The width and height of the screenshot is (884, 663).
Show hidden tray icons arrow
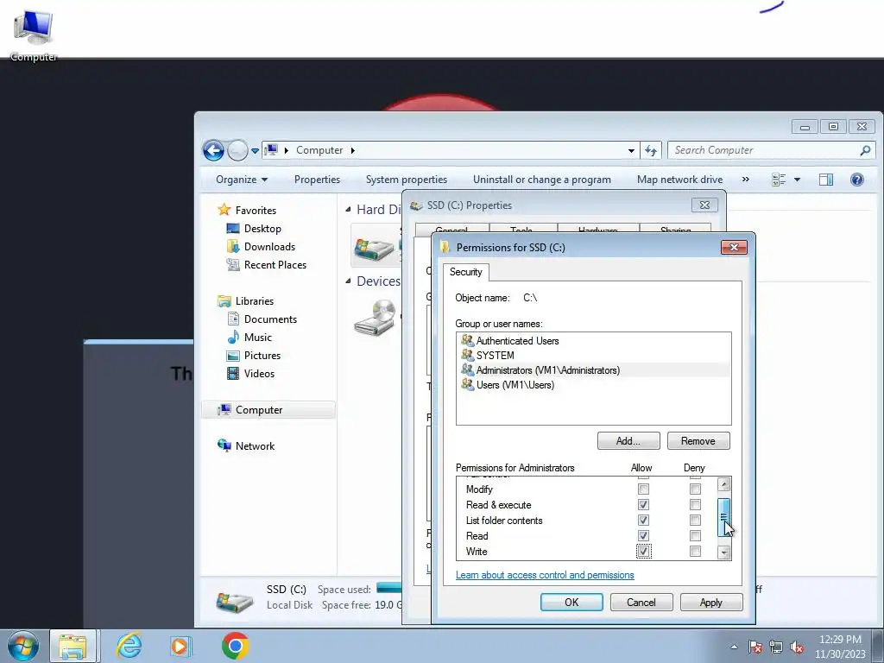click(x=734, y=647)
